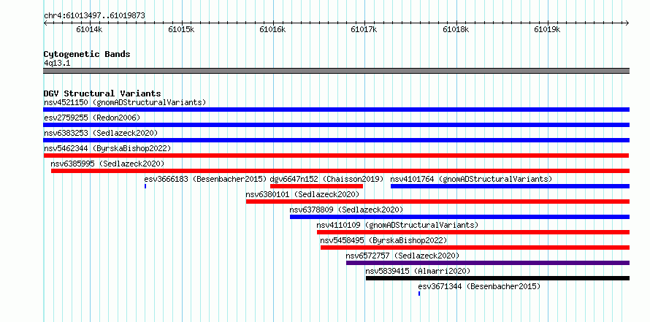This screenshot has width=650, height=322.
Task: Click the 61016k ruler tick label
Action: [272, 29]
